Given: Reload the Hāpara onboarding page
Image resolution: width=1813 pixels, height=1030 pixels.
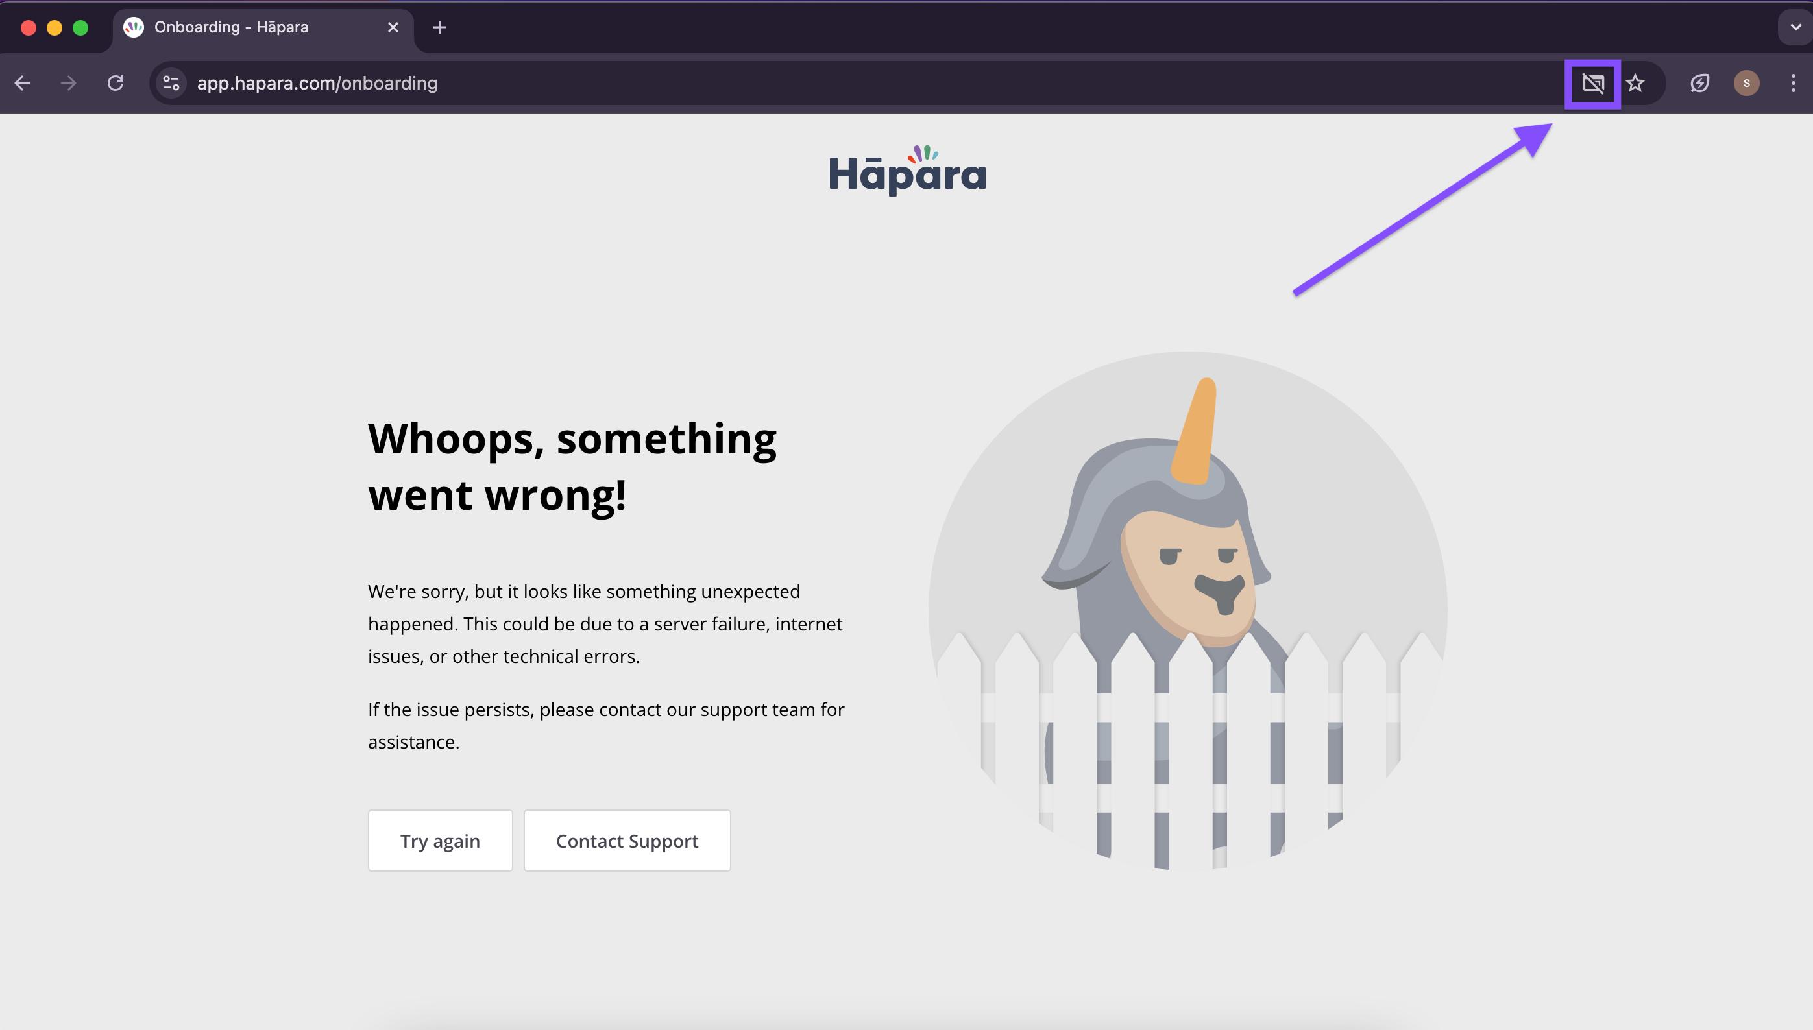Looking at the screenshot, I should 116,84.
